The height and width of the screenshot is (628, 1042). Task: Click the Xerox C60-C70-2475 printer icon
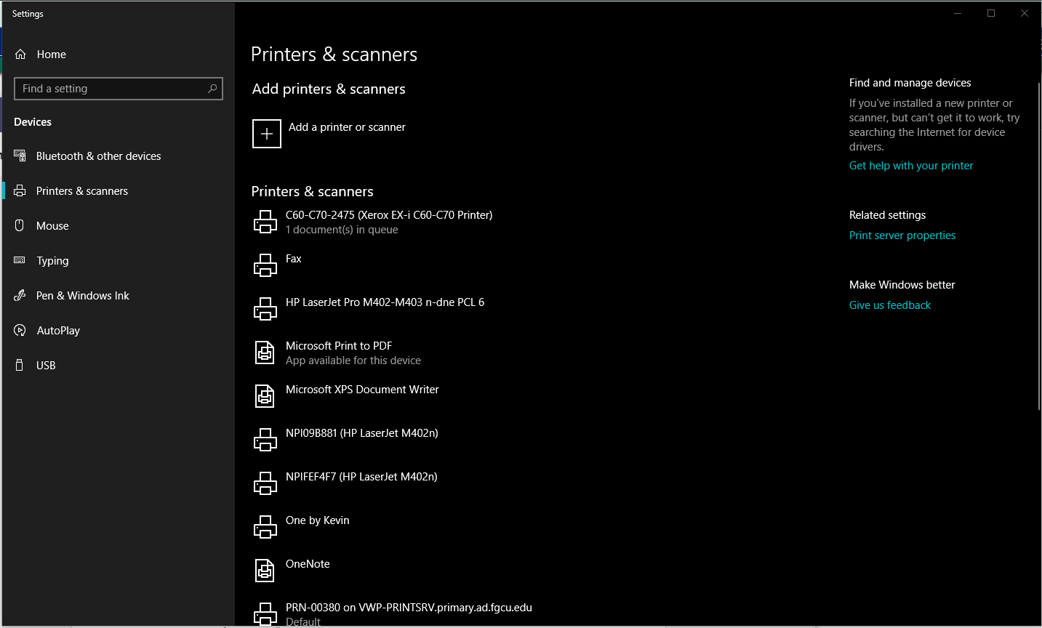pos(265,222)
